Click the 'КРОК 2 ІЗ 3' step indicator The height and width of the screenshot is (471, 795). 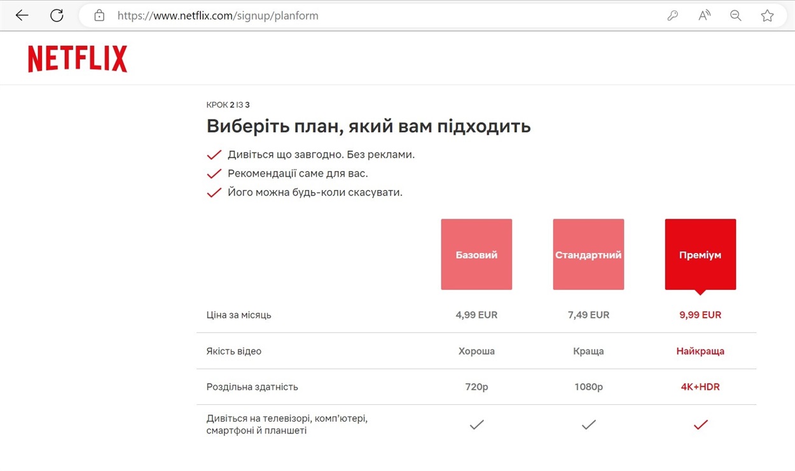(x=228, y=105)
